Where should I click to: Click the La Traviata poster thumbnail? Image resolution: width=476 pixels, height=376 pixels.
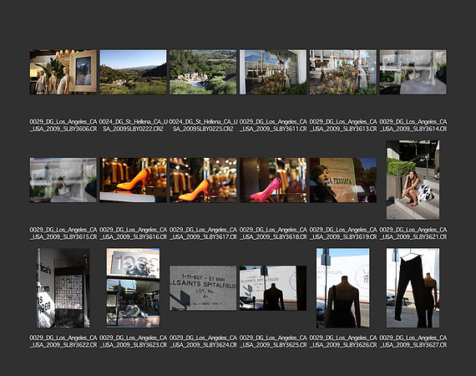click(x=343, y=180)
